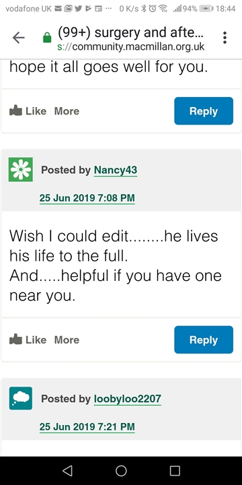
Task: Open loobyloo2207 profile link
Action: tap(128, 399)
